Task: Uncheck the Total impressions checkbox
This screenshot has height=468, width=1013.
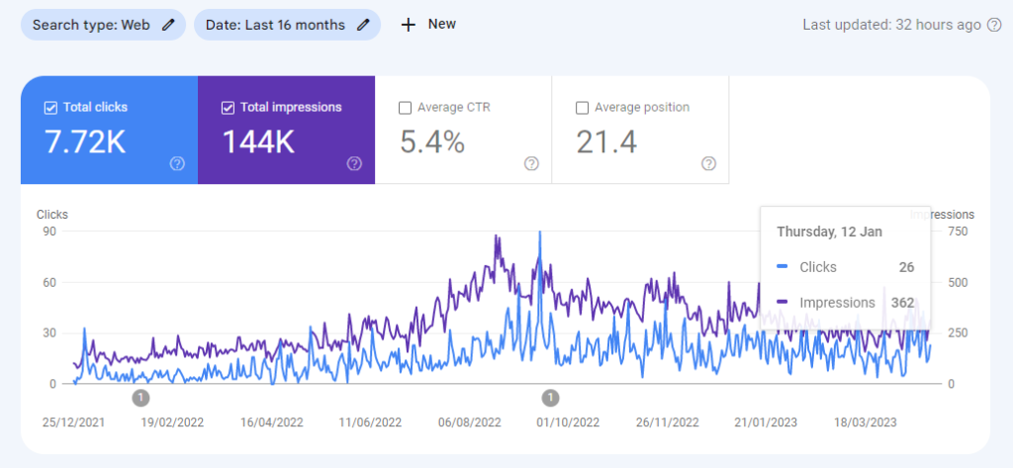Action: pos(228,107)
